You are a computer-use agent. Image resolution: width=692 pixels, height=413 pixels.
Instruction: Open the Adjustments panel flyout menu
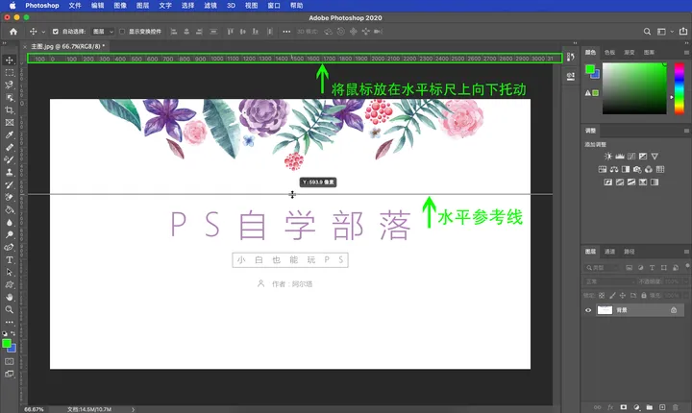pos(686,131)
